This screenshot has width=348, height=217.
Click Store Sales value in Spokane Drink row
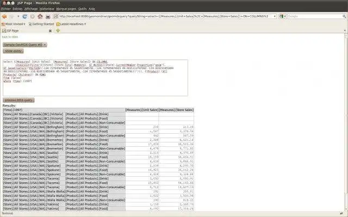[176, 166]
